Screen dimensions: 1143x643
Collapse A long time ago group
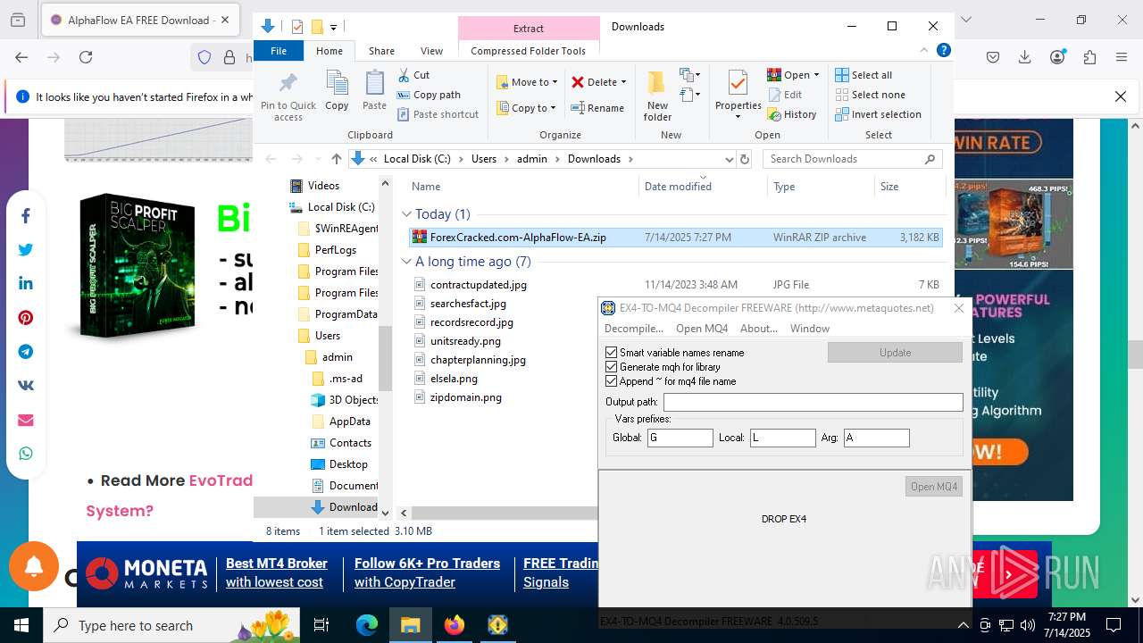click(406, 262)
